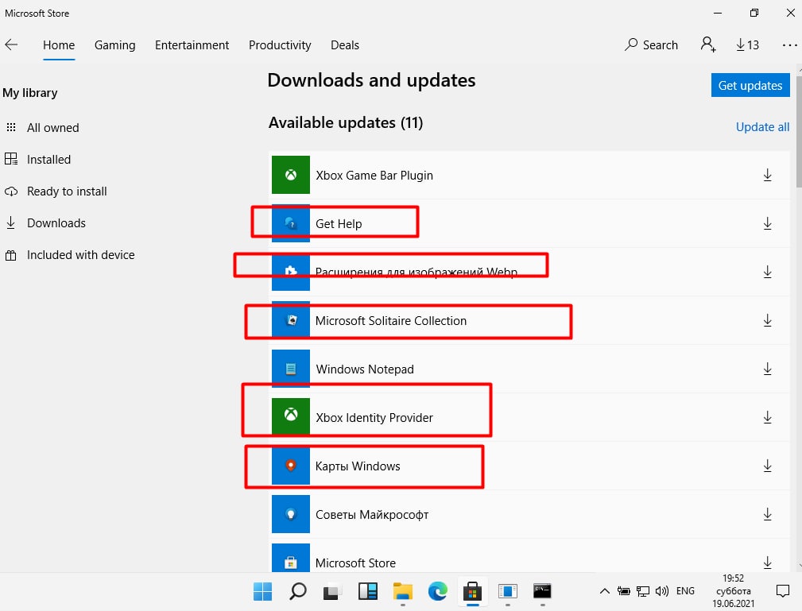Image resolution: width=802 pixels, height=611 pixels.
Task: Select the Microsoft Solitaire Collection name text
Action: pyautogui.click(x=391, y=320)
